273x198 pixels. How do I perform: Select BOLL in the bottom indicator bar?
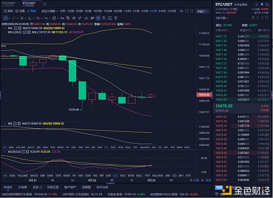[139, 176]
